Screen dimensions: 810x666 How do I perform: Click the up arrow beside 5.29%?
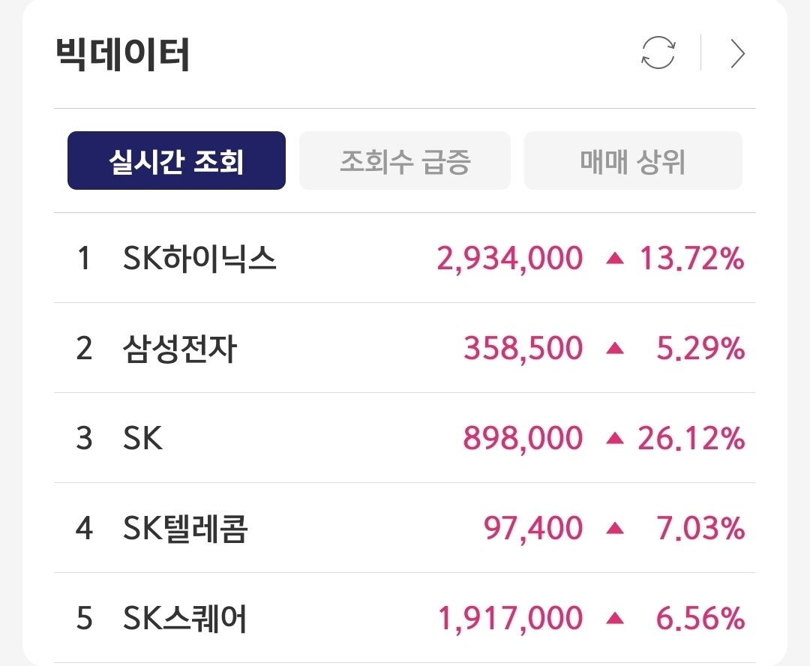(x=615, y=348)
